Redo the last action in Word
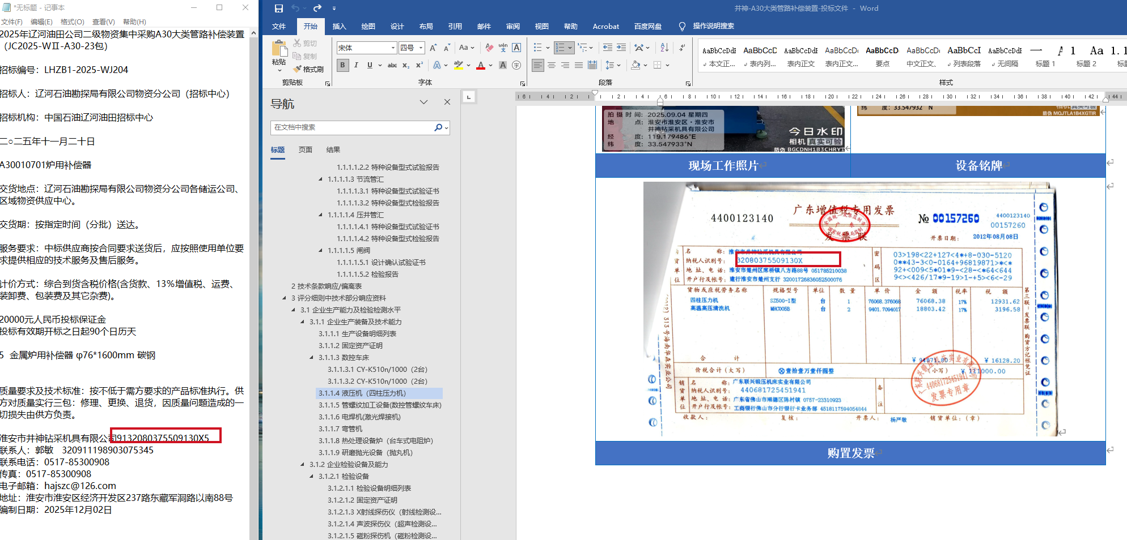The height and width of the screenshot is (540, 1127). 317,8
